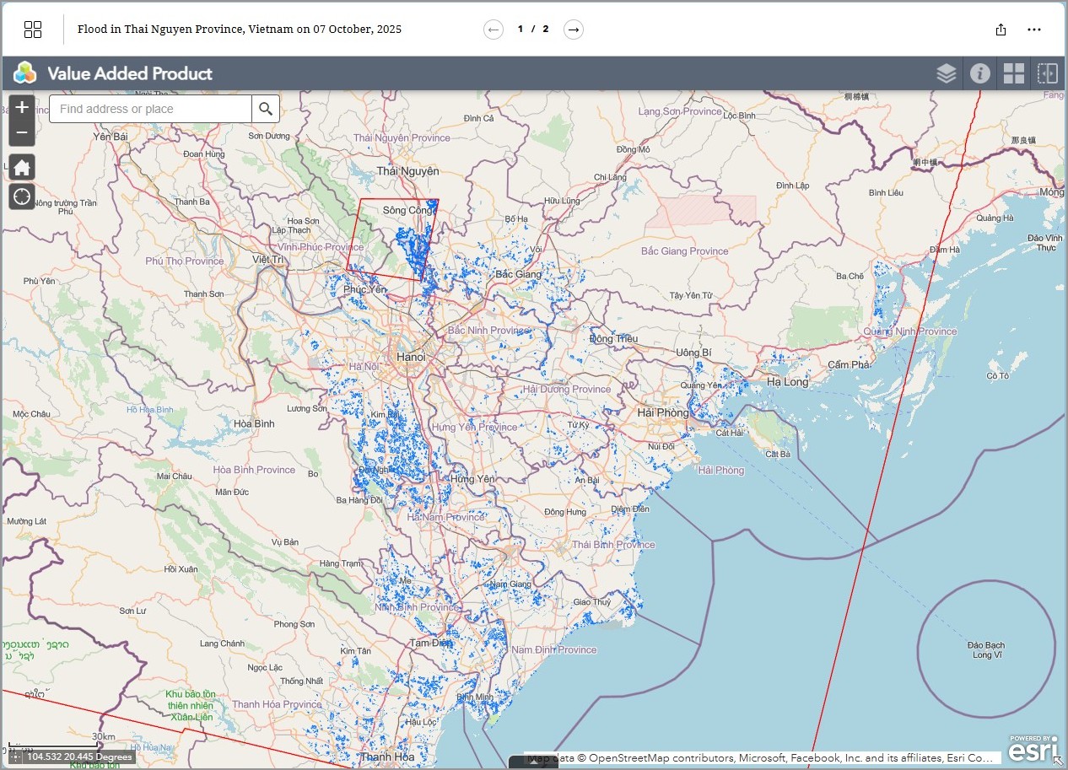This screenshot has width=1068, height=770.
Task: Run the address search magnifier button
Action: (266, 109)
